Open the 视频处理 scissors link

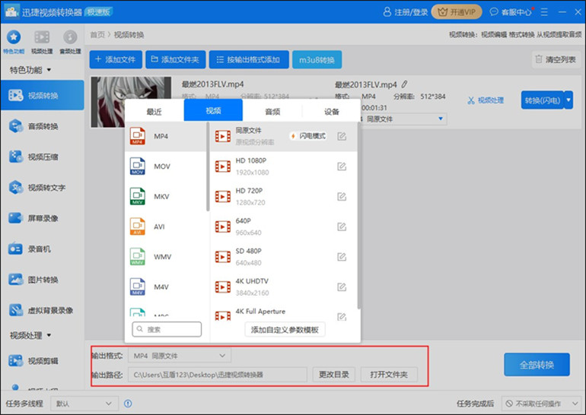click(486, 100)
